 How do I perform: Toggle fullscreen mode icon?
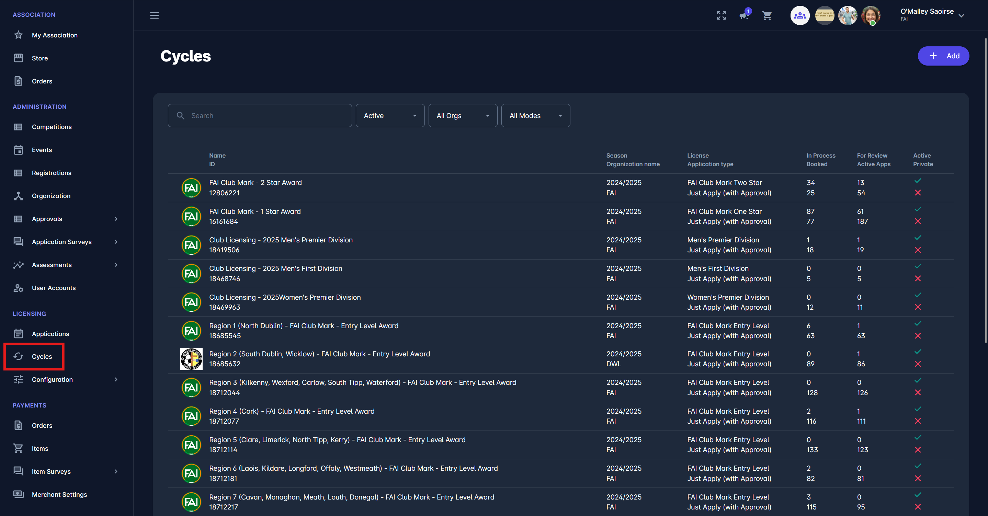tap(721, 15)
